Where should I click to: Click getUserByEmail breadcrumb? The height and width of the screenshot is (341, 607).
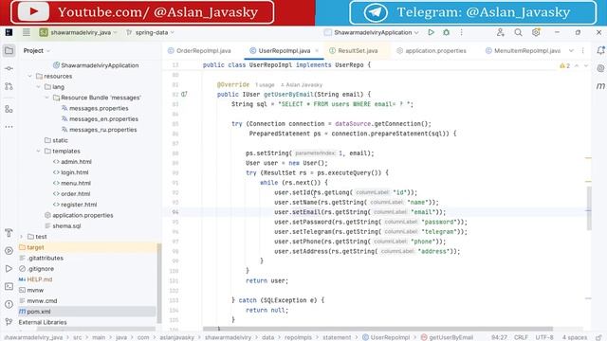click(447, 337)
